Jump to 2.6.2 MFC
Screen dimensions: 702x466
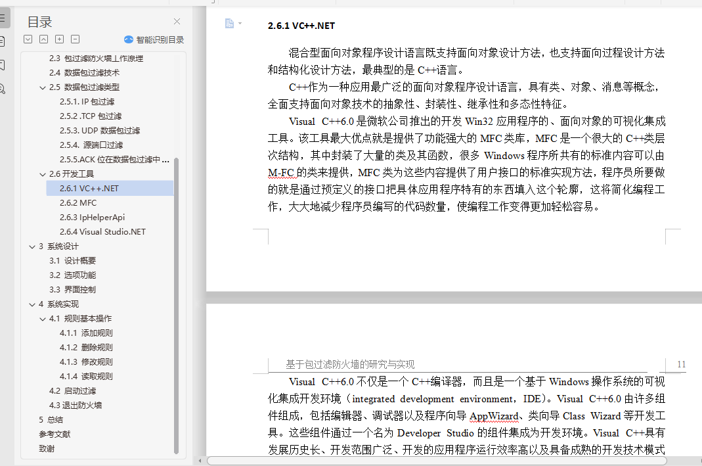pyautogui.click(x=78, y=203)
